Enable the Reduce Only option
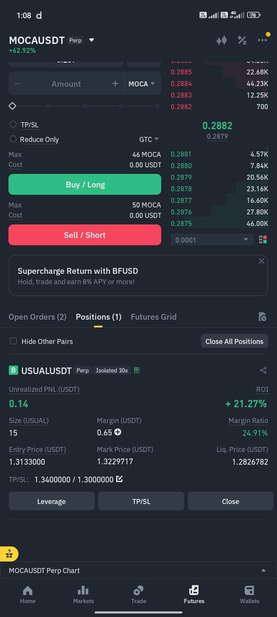The width and height of the screenshot is (277, 617). pyautogui.click(x=13, y=139)
